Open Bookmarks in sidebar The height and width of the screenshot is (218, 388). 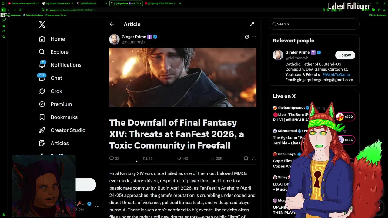58,117
